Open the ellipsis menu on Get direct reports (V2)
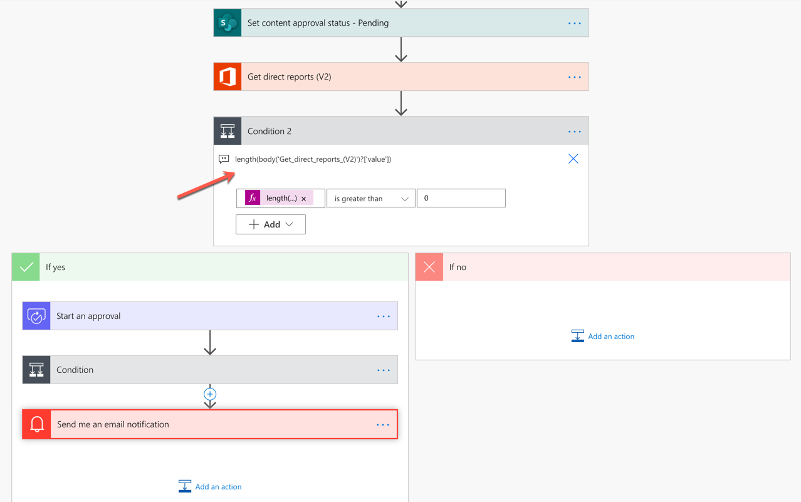Viewport: 801px width, 502px height. pos(574,76)
